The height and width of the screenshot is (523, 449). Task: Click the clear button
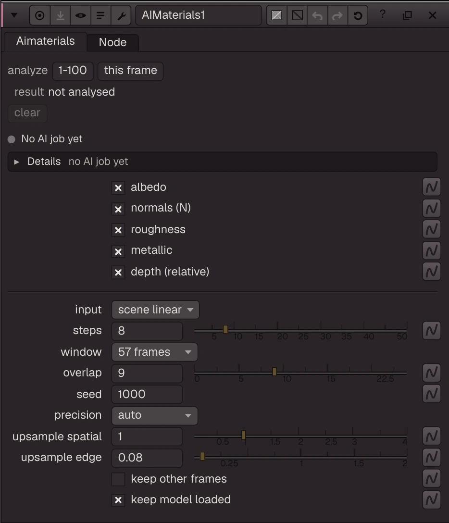coord(27,113)
